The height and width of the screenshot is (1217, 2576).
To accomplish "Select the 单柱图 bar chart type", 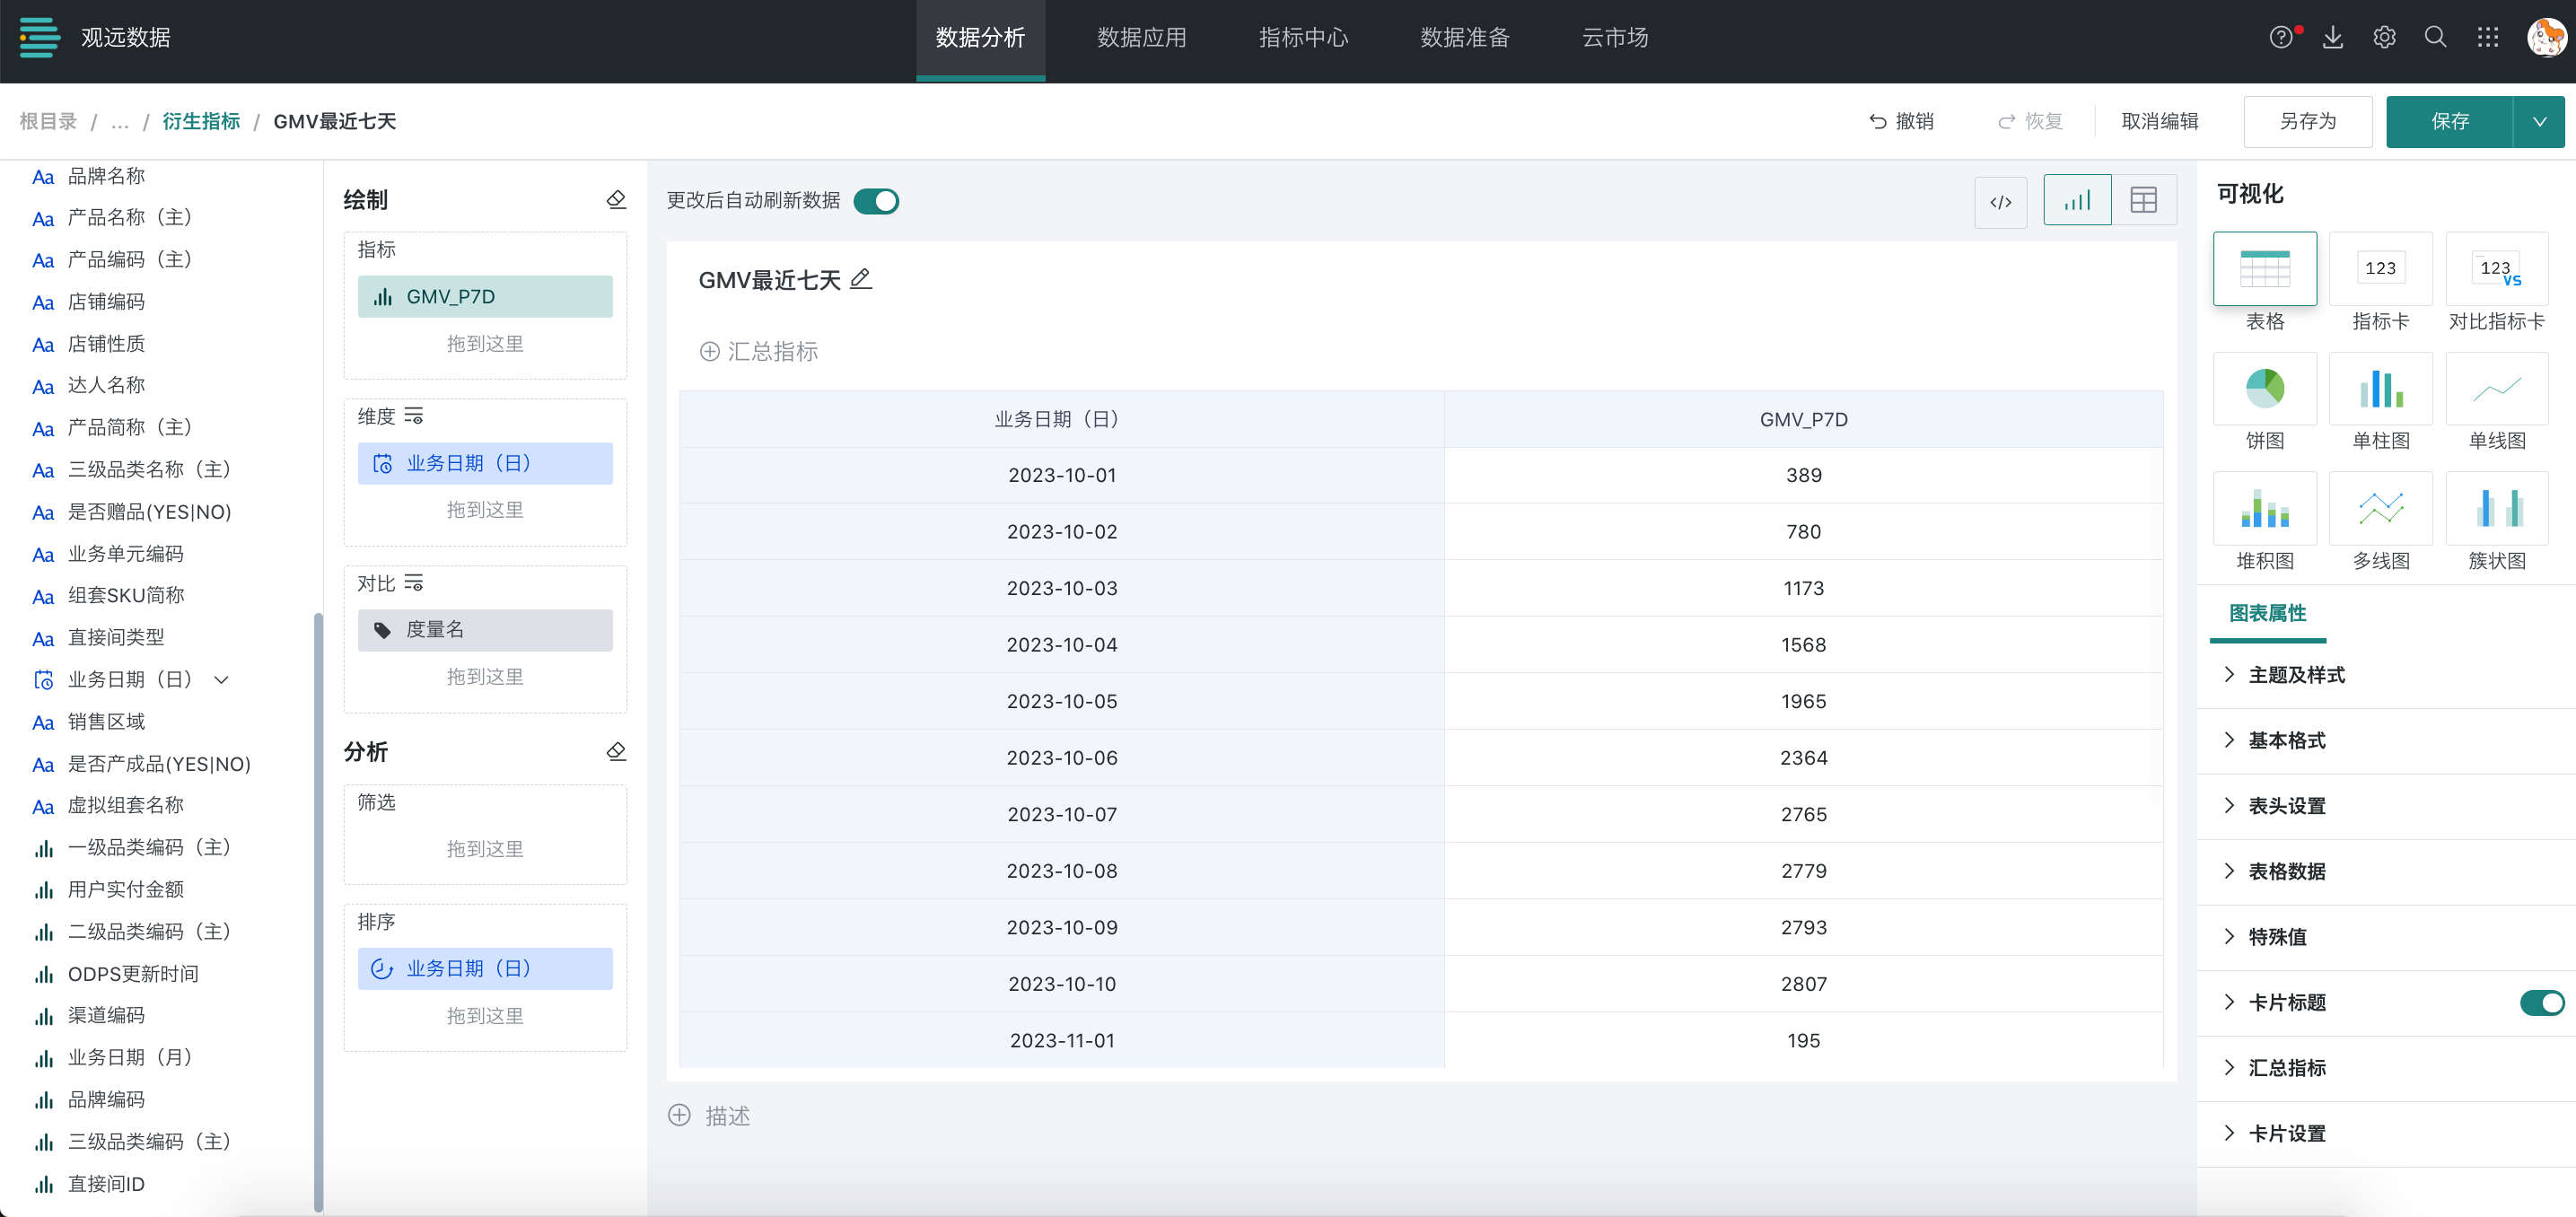I will 2380,389.
